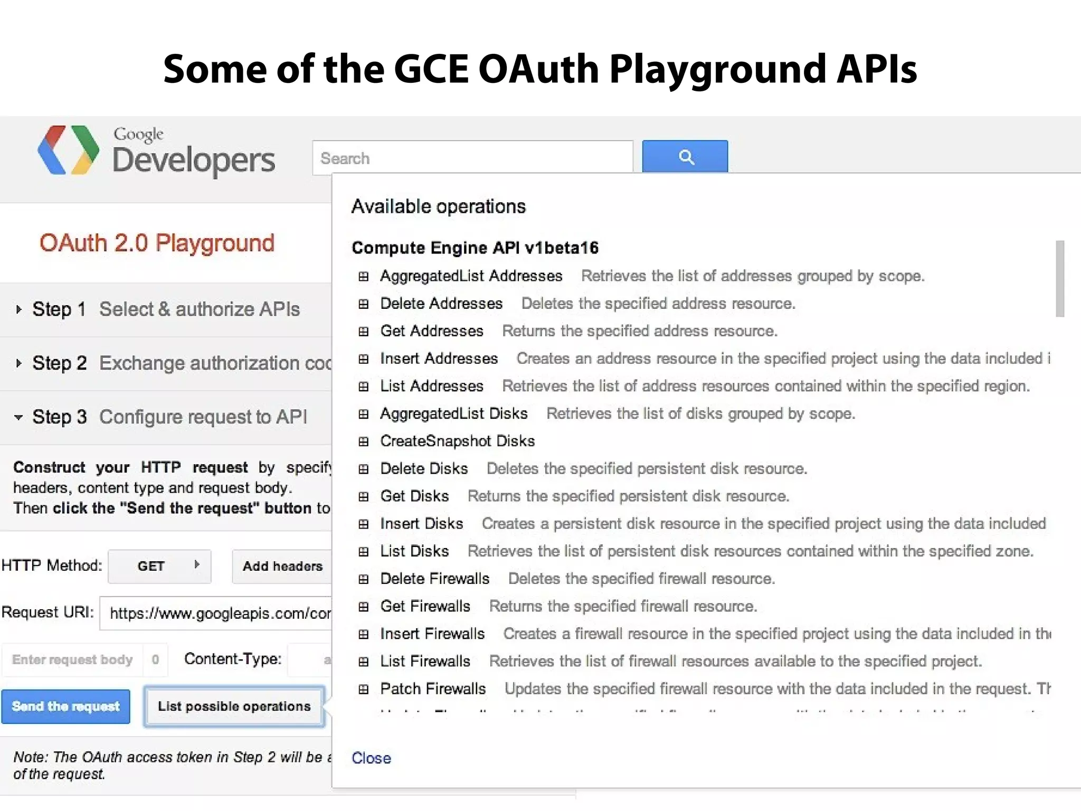1081x811 pixels.
Task: Expand Step 1 Select & authorize APIs
Action: coord(166,309)
